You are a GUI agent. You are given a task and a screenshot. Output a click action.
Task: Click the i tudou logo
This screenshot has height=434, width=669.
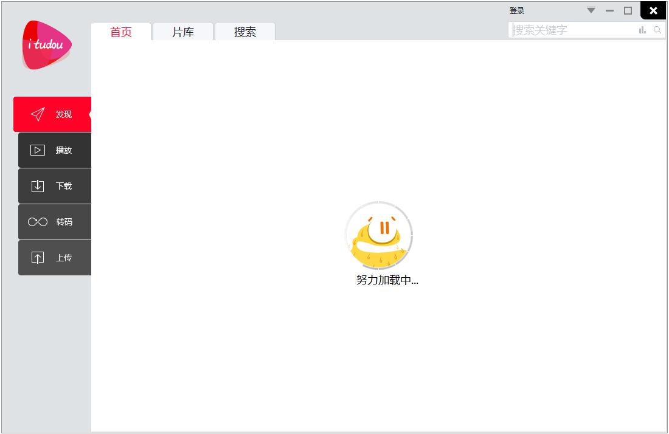point(47,45)
